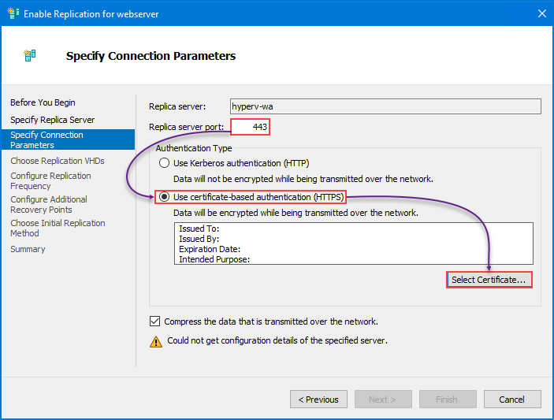Toggle Compress the data transmitted checkbox
554x420 pixels.
[154, 321]
